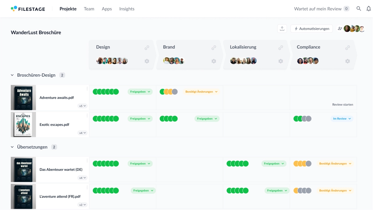The width and height of the screenshot is (373, 210).
Task: Open the notifications bell icon
Action: click(369, 9)
